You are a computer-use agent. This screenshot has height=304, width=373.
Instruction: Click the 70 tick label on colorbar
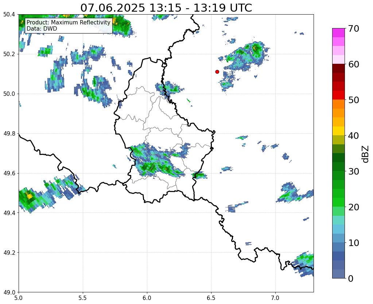coord(354,28)
